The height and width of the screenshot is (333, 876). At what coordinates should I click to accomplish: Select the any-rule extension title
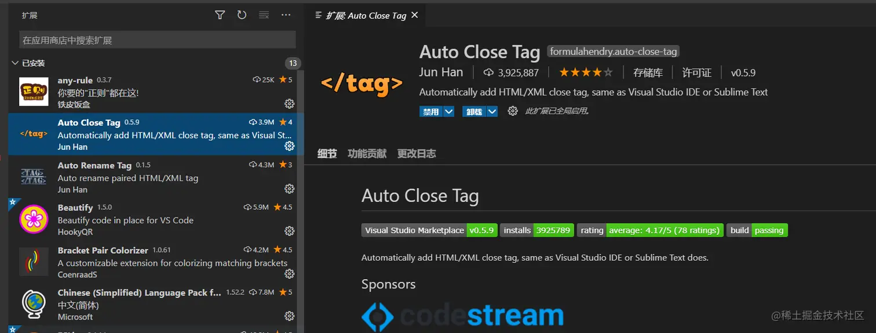point(75,80)
